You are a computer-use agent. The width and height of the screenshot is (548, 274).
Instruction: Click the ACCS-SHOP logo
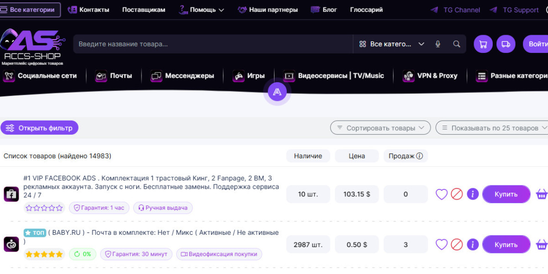pos(33,46)
